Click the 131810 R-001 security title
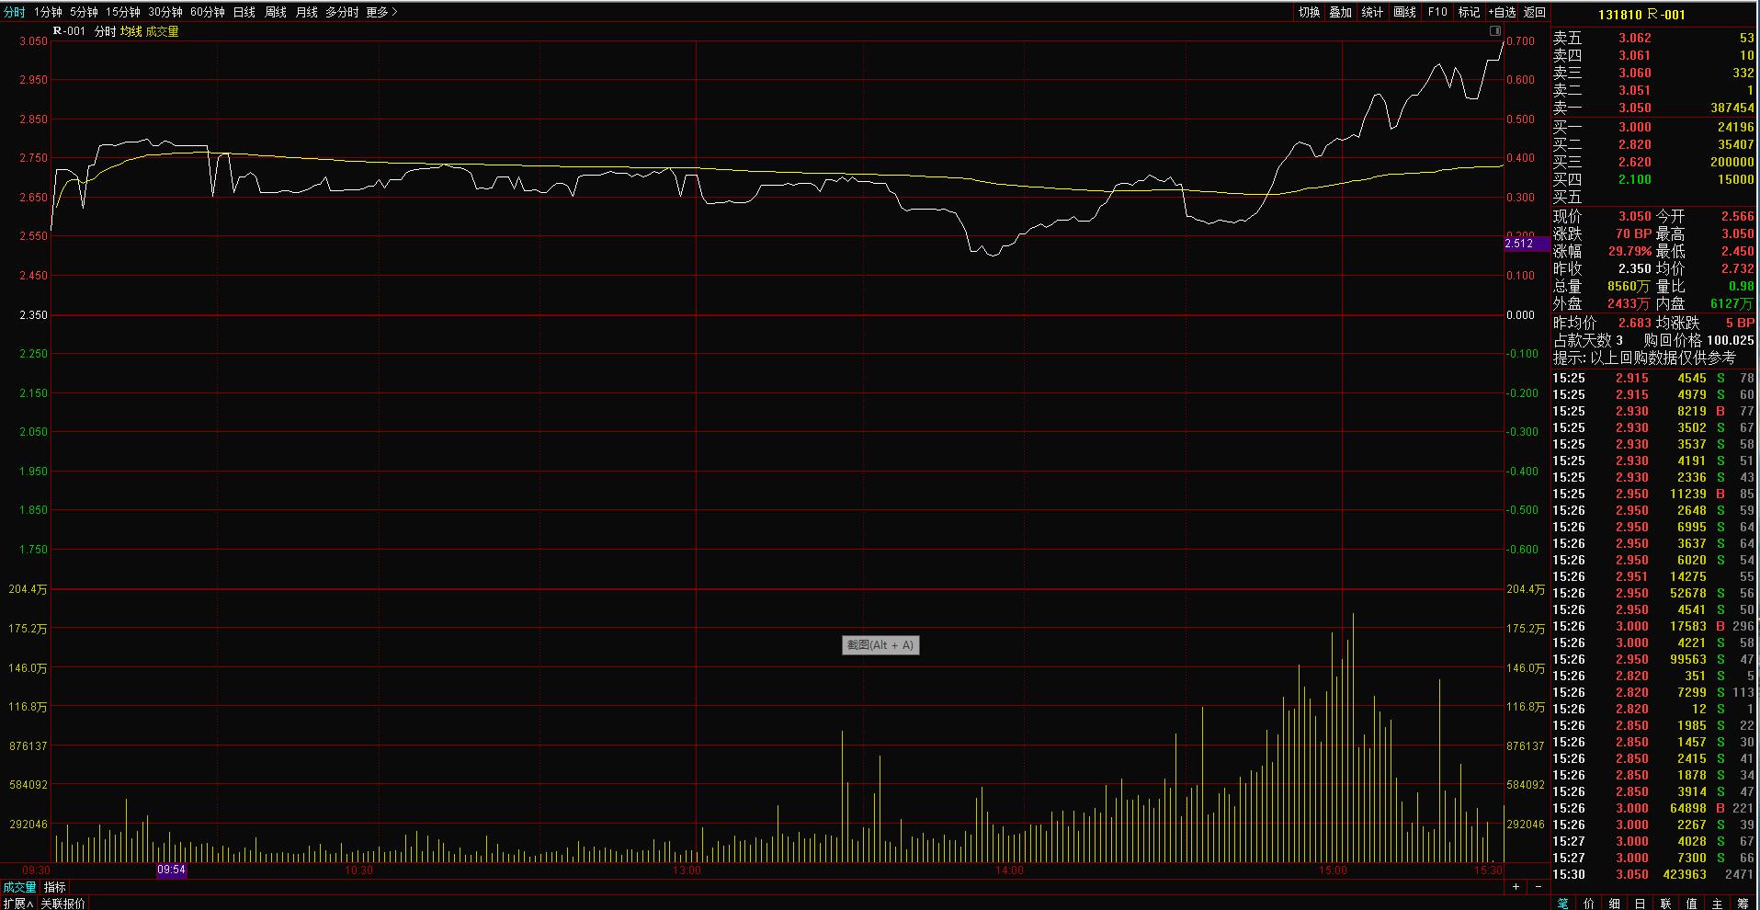The width and height of the screenshot is (1760, 910). click(1641, 15)
